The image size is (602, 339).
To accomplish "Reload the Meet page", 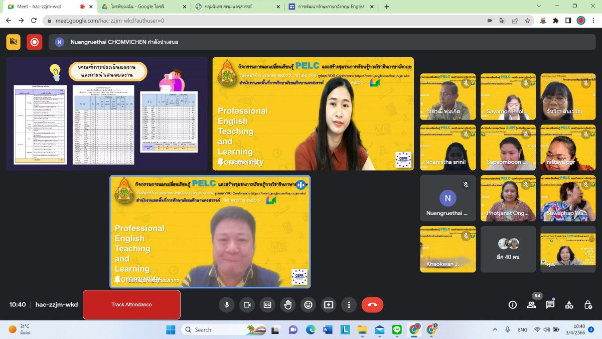I will (x=34, y=21).
